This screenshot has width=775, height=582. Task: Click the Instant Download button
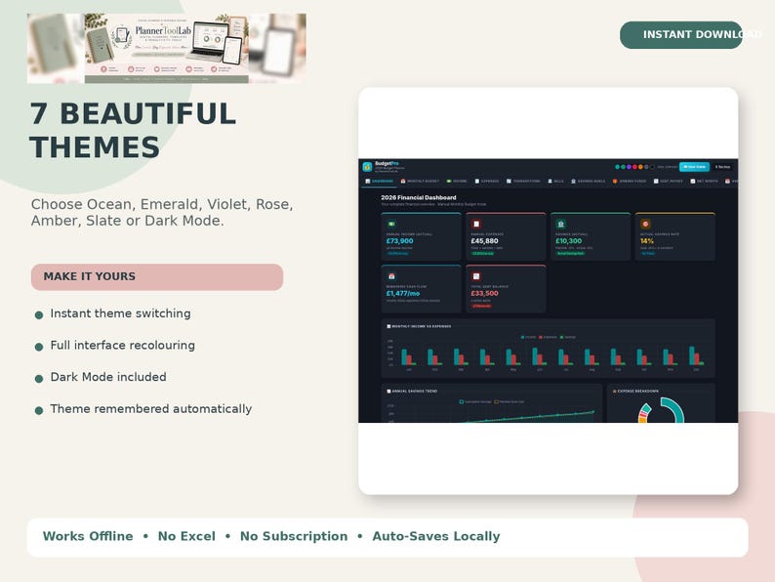681,34
